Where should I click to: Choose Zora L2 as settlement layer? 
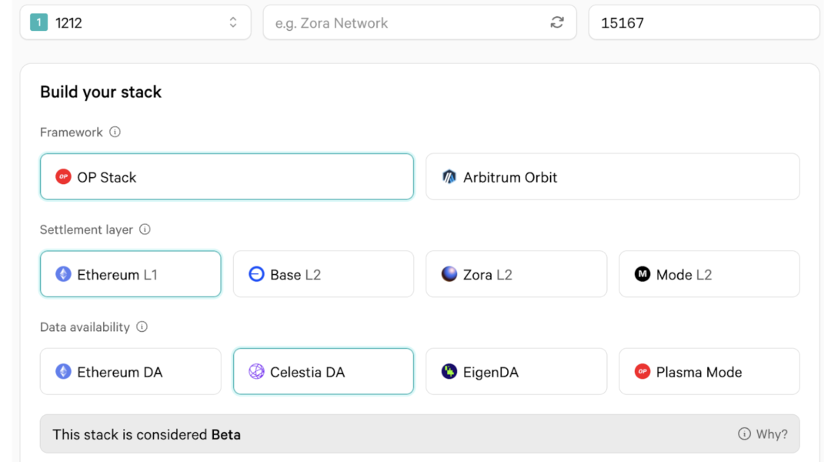coord(516,273)
